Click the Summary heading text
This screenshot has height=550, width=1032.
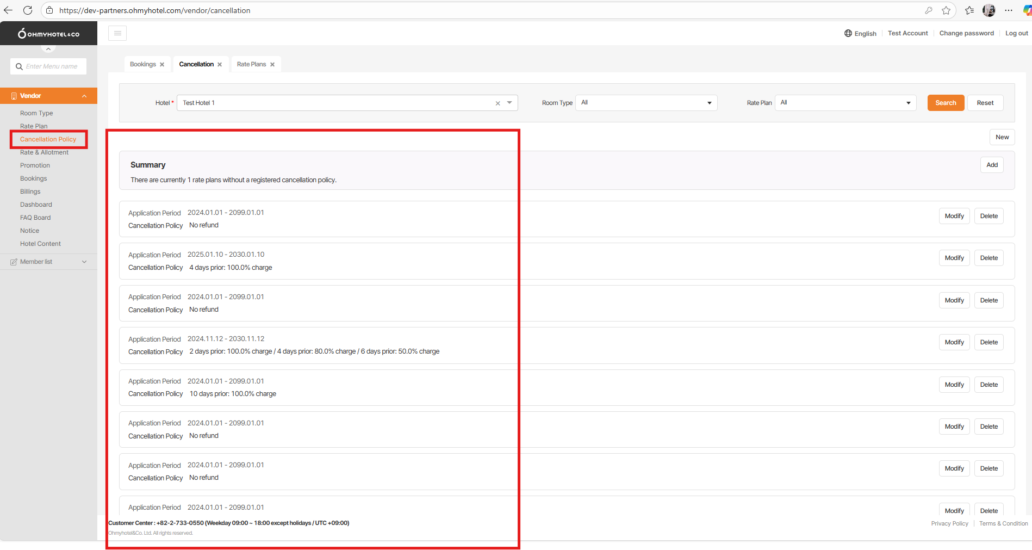point(148,165)
